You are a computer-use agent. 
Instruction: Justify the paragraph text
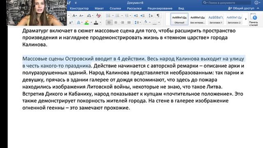(129, 22)
